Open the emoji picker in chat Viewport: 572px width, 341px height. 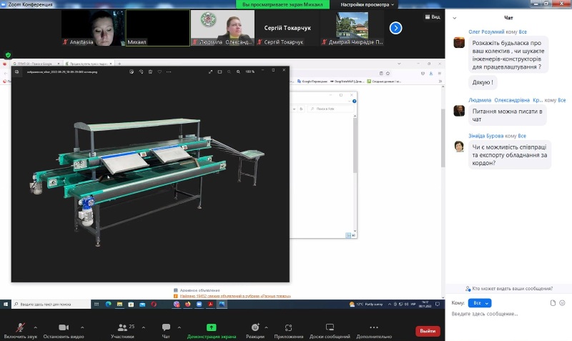(563, 303)
